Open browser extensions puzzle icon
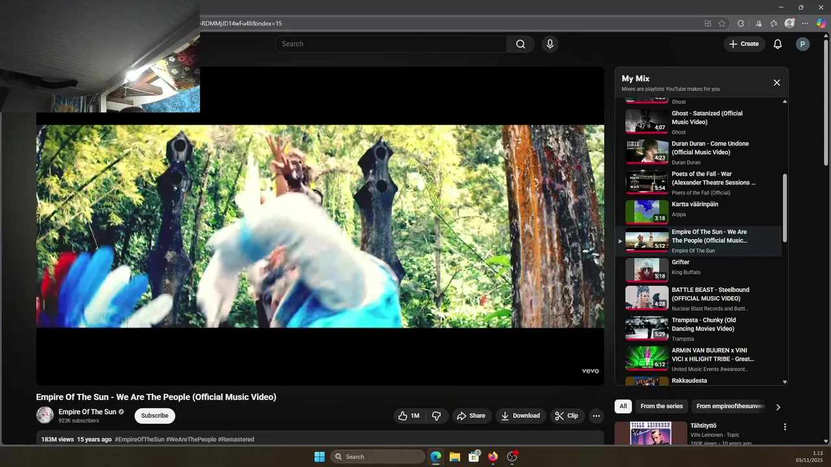This screenshot has height=467, width=831. click(741, 23)
